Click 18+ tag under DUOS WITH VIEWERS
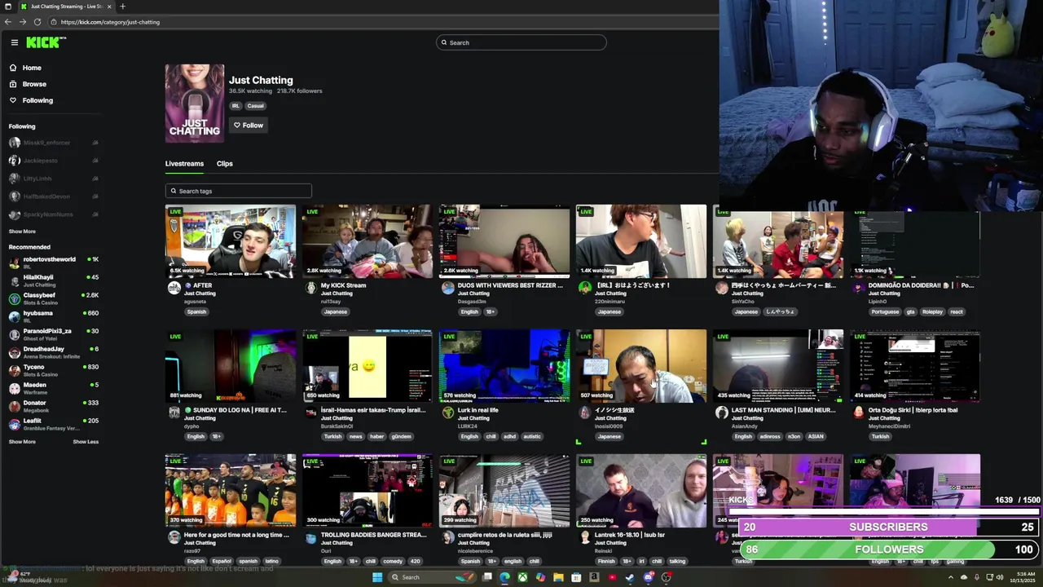The width and height of the screenshot is (1043, 587). (490, 311)
